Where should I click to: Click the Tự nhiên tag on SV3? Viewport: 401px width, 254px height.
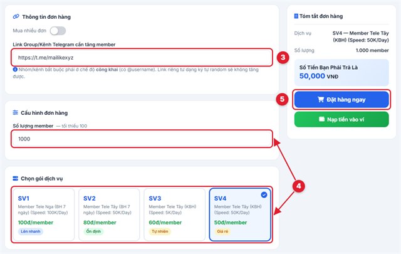160,231
